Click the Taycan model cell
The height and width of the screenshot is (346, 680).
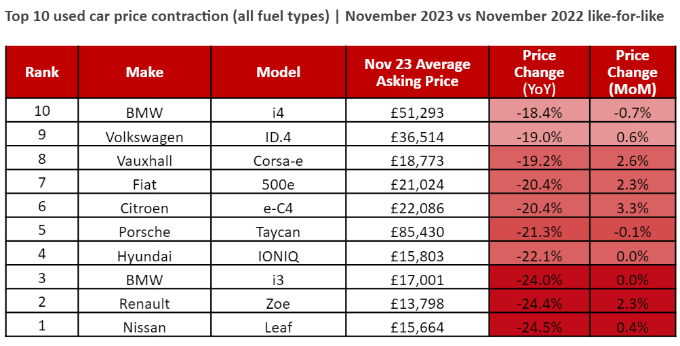tap(278, 232)
